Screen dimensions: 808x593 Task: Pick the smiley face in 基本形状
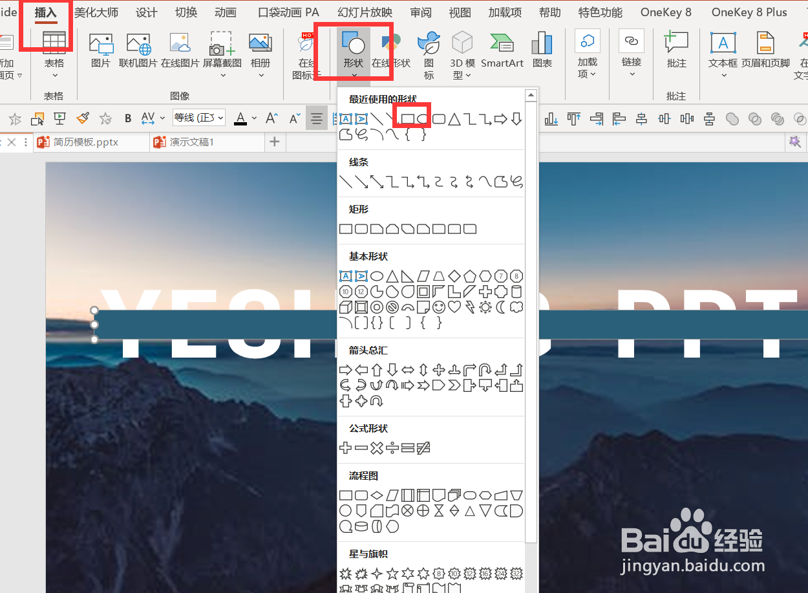click(439, 307)
